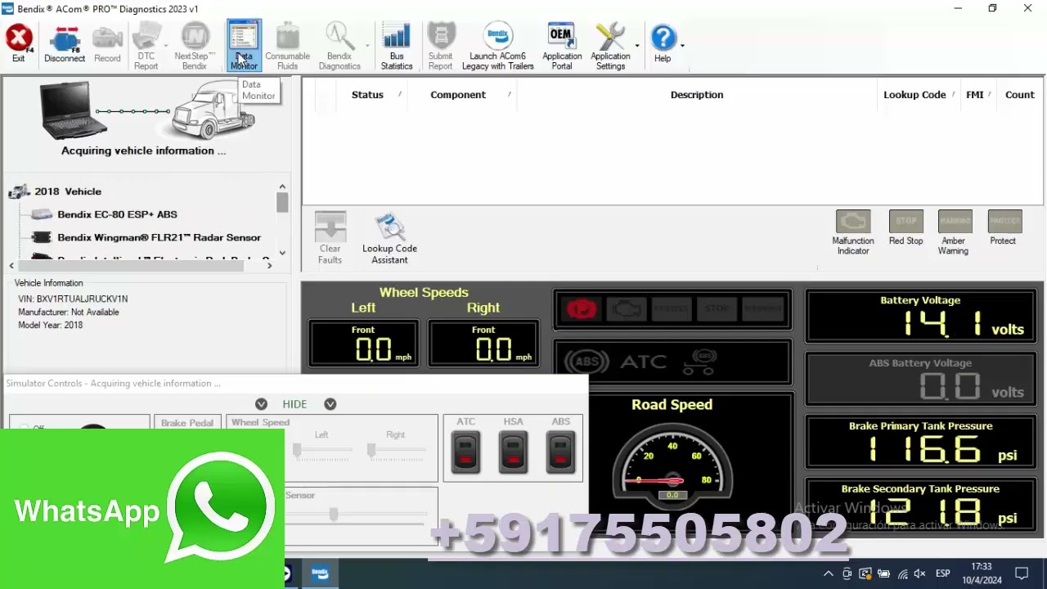Open the taskbar clock showing 17:33

982,573
